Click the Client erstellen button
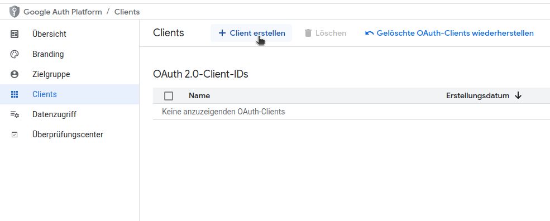Screen dimensions: 550x221 tap(251, 33)
